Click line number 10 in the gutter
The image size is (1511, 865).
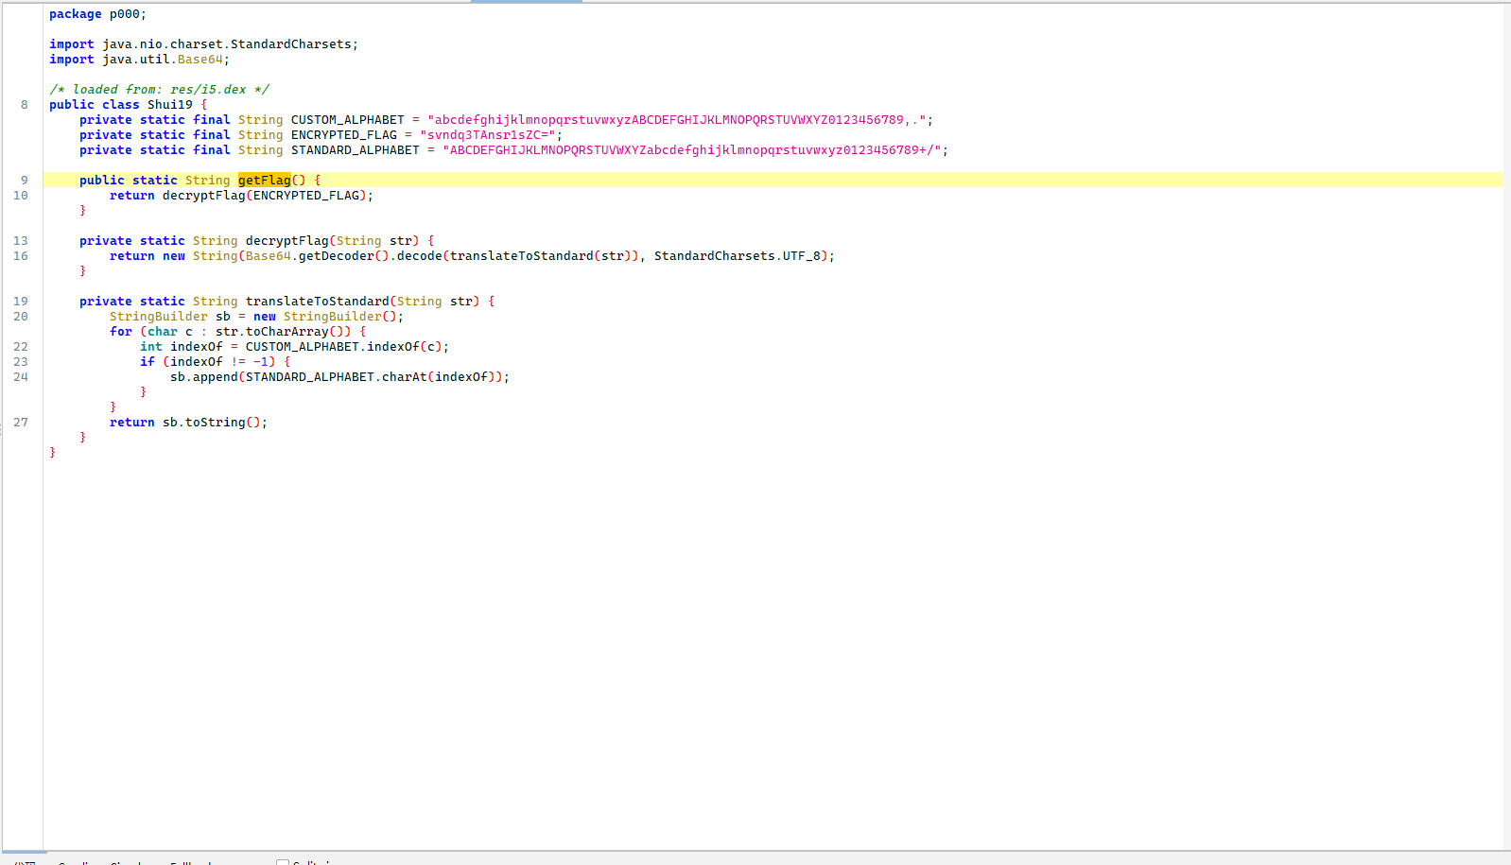21,195
